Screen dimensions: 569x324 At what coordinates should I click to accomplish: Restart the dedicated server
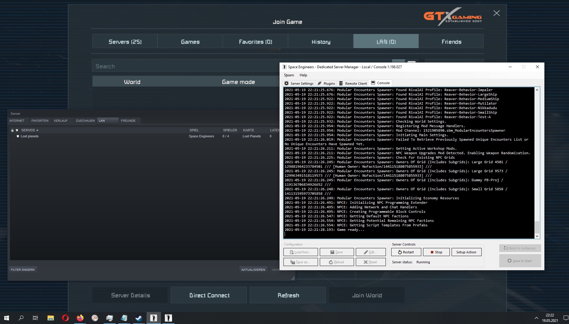pos(406,252)
